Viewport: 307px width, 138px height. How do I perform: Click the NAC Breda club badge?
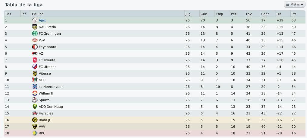click(x=35, y=27)
